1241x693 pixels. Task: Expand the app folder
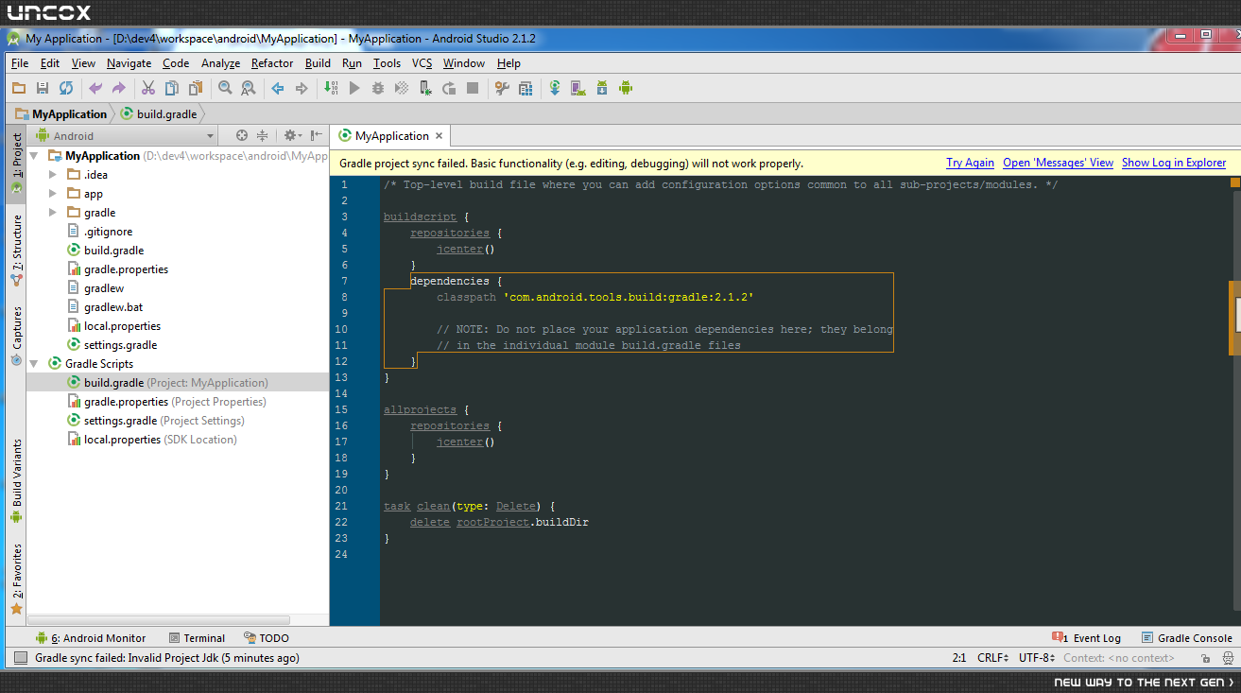tap(53, 194)
